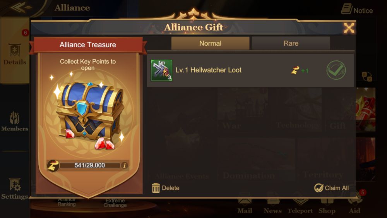The height and width of the screenshot is (218, 387).
Task: Click the 541/29,000 key points progress bar
Action: (x=90, y=165)
